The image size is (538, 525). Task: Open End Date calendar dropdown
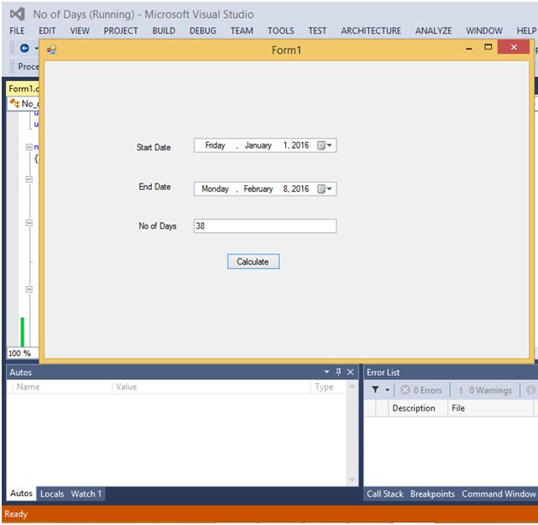tap(325, 189)
